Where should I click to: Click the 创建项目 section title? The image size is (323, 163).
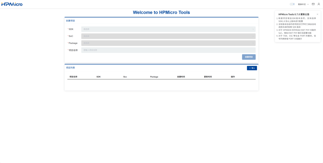pos(71,21)
